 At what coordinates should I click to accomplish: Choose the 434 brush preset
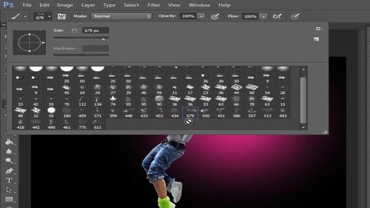(x=175, y=113)
